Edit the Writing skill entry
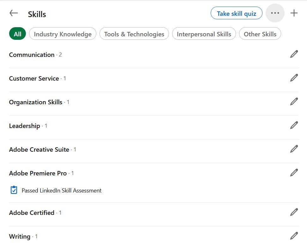This screenshot has width=307, height=250. 294,236
